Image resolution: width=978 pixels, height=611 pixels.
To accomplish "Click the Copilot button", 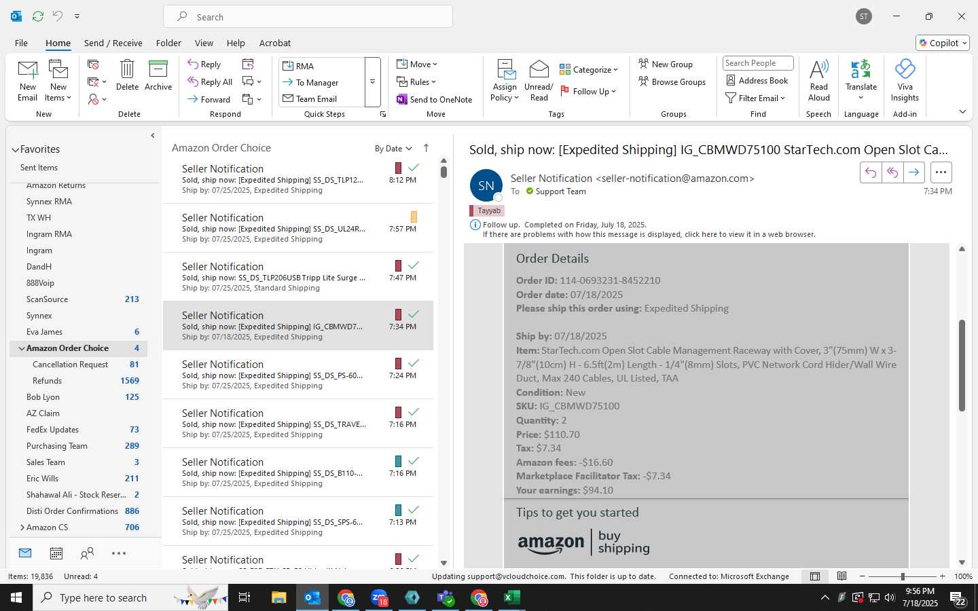I will coord(943,43).
